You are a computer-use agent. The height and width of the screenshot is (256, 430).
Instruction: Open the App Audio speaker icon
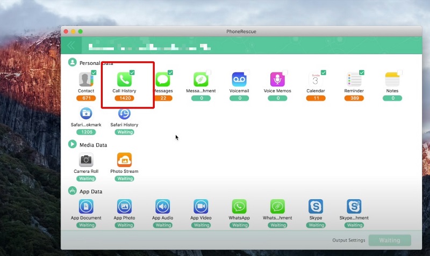tap(163, 207)
